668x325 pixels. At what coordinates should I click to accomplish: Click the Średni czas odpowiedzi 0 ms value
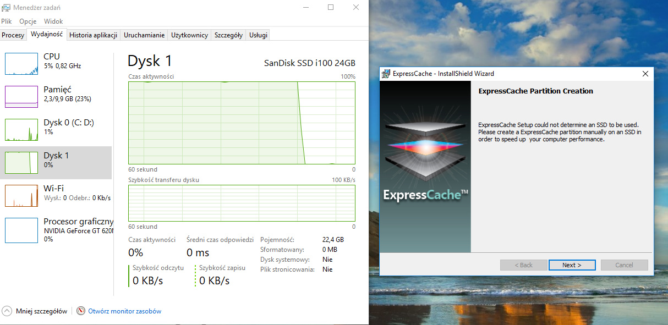(198, 253)
